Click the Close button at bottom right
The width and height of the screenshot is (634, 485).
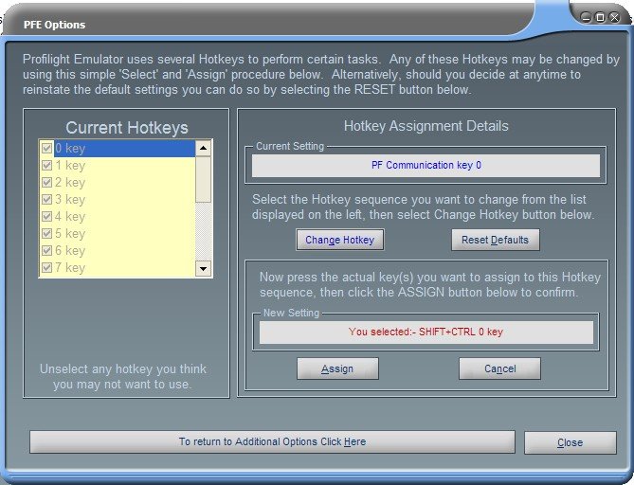[571, 442]
